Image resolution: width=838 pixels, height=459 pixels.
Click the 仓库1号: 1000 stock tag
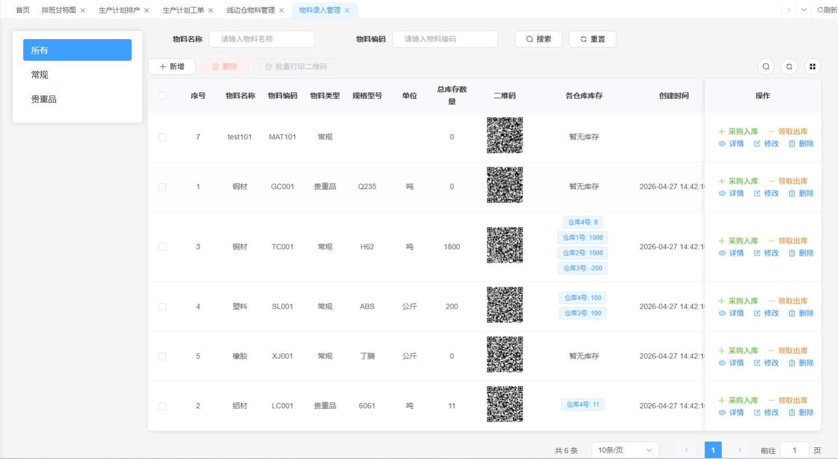point(583,237)
